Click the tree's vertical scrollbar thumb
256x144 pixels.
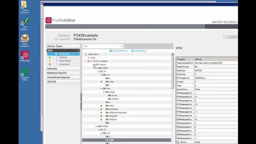click(x=172, y=72)
